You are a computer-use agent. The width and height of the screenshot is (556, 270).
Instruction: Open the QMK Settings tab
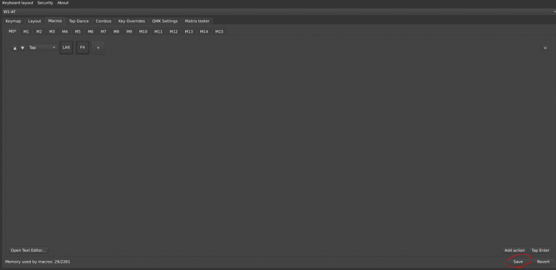[x=165, y=22]
